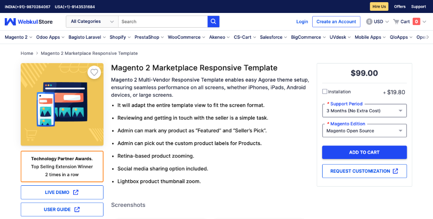This screenshot has height=219, width=433.
Task: Add product to wishlist with heart icon
Action: (x=94, y=73)
